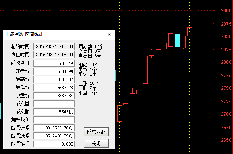The height and width of the screenshot is (154, 233).
Task: Close the 区间统计 dialog with X
Action: click(x=109, y=35)
